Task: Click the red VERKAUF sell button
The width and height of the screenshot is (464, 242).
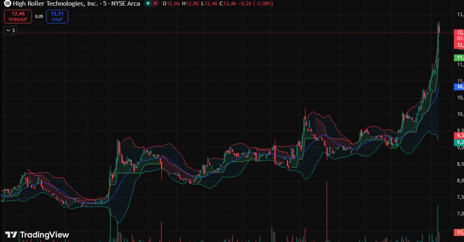Action: point(17,17)
